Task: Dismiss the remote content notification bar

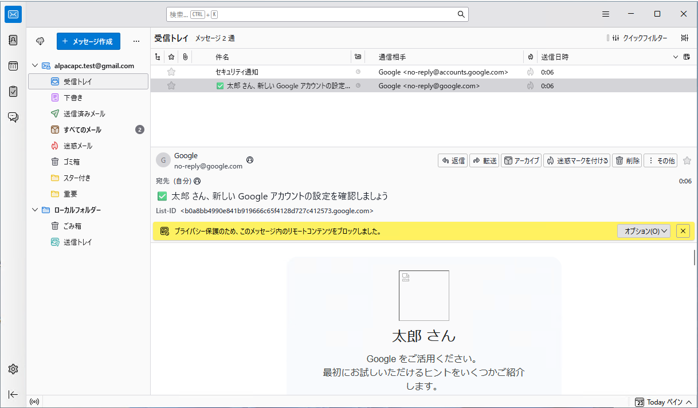Action: pyautogui.click(x=683, y=231)
